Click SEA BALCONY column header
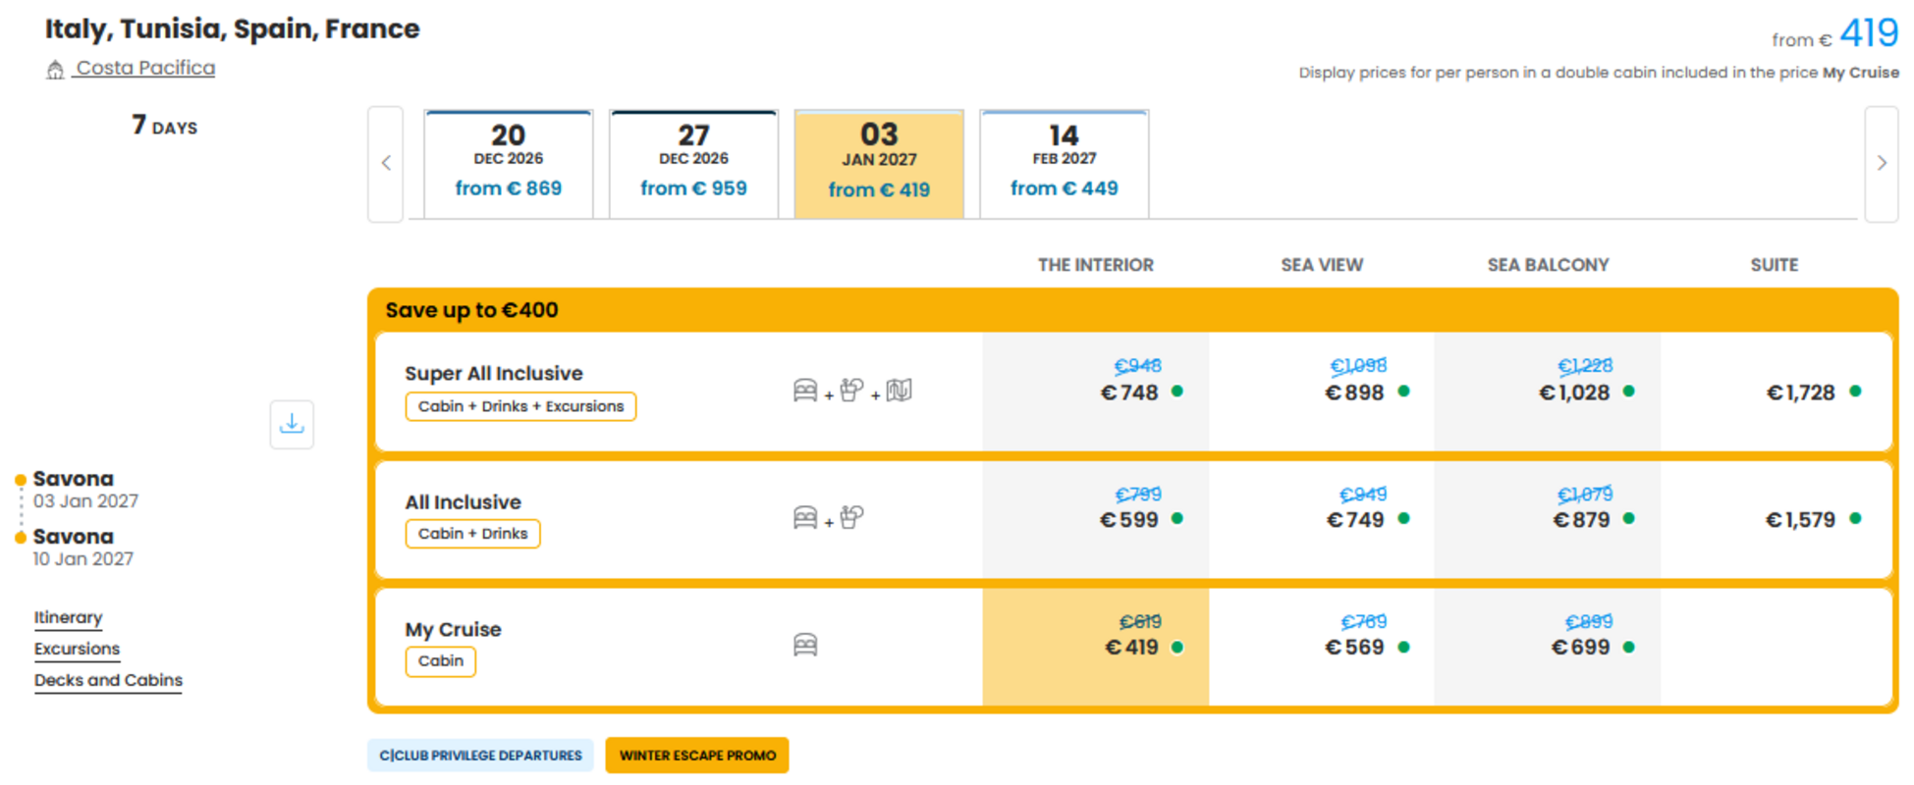The height and width of the screenshot is (785, 1914). pos(1548,265)
